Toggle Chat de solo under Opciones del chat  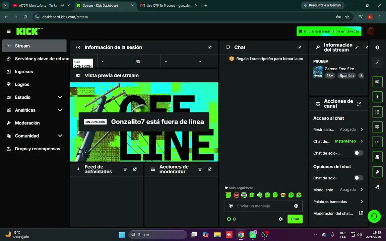click(359, 178)
